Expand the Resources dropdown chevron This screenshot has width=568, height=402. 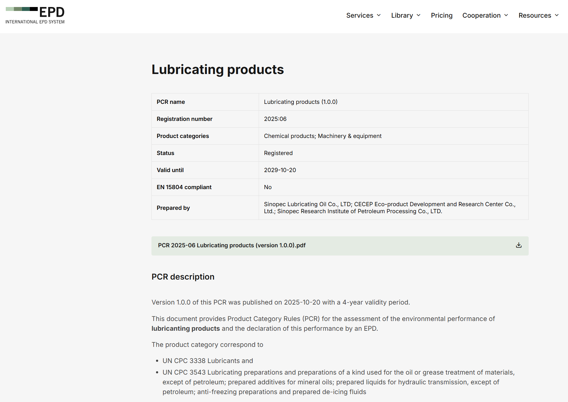[557, 15]
